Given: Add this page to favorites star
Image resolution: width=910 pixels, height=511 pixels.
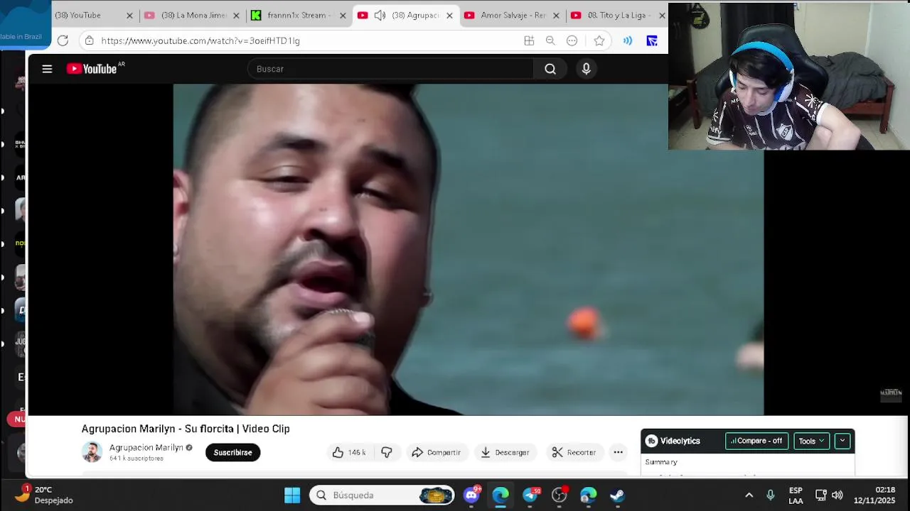Looking at the screenshot, I should pyautogui.click(x=599, y=40).
